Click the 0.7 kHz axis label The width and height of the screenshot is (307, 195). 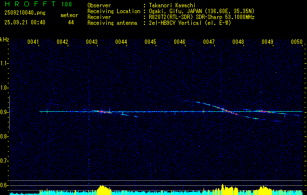click(x=3, y=161)
